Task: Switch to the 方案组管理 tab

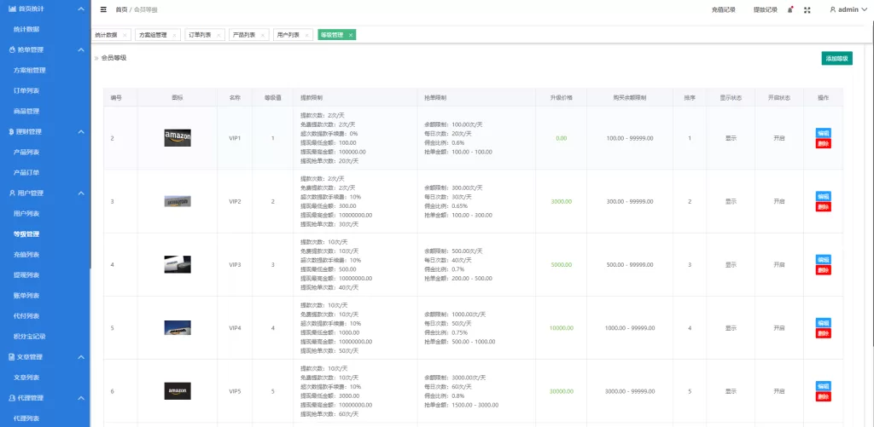Action: tap(154, 35)
